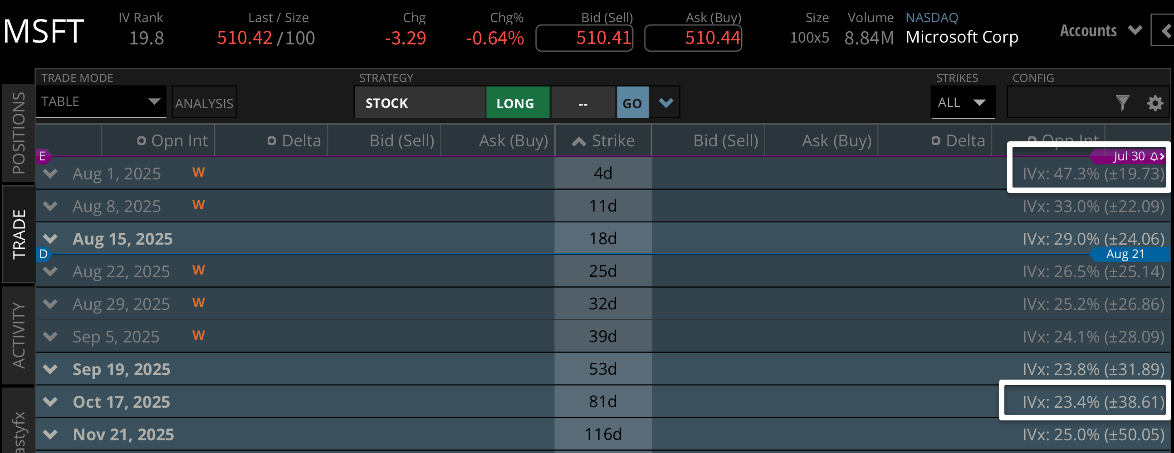Click the sort circle beside left Opn Int header
1174x453 pixels.
141,140
